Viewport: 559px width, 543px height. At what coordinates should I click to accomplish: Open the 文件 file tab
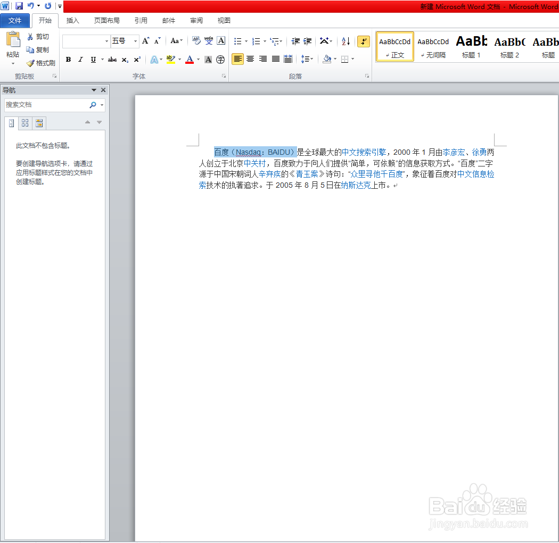point(14,21)
